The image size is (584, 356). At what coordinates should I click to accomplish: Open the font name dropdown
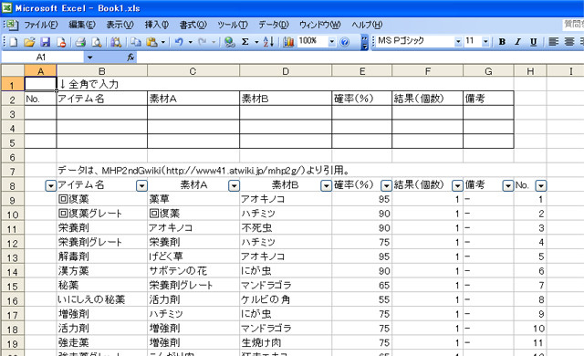coord(458,42)
